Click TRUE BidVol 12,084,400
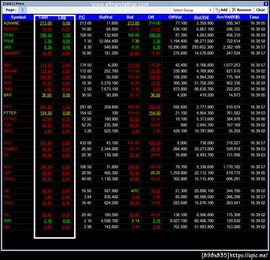The width and height of the screenshot is (270, 260). tap(108, 41)
